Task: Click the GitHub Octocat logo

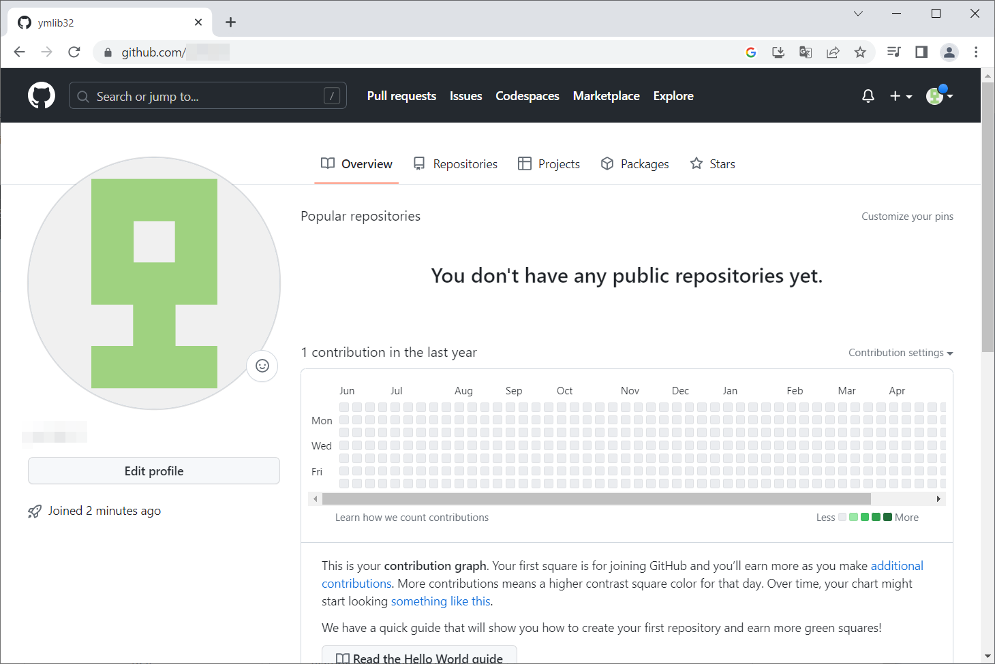Action: click(x=42, y=96)
